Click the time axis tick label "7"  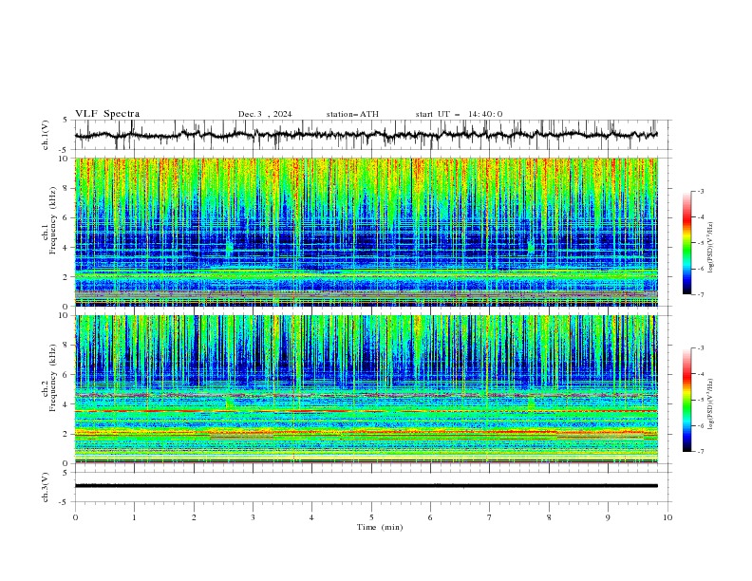[x=490, y=517]
